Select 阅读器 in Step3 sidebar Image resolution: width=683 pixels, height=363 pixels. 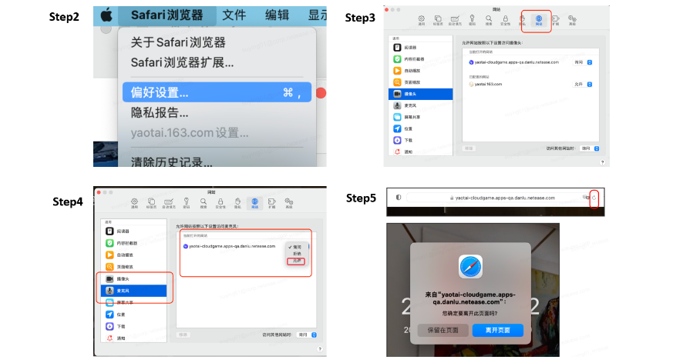coord(420,48)
